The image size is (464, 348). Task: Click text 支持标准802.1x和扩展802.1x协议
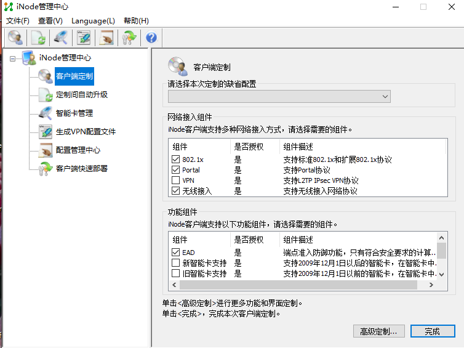pos(337,160)
